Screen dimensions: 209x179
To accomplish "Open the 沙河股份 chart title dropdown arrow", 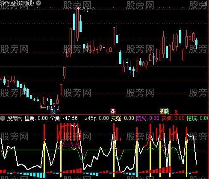I will [x=38, y=3].
